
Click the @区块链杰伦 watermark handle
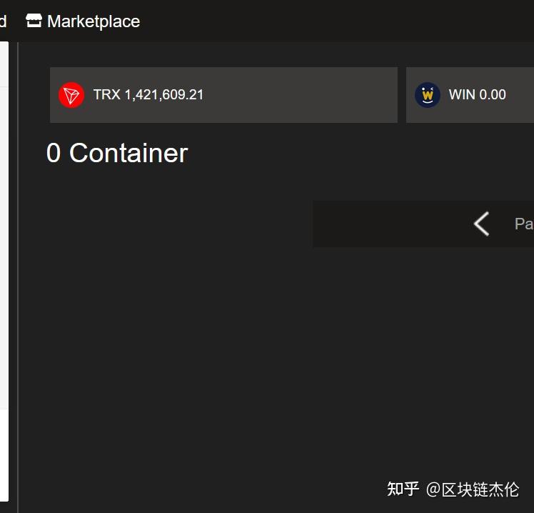[473, 489]
